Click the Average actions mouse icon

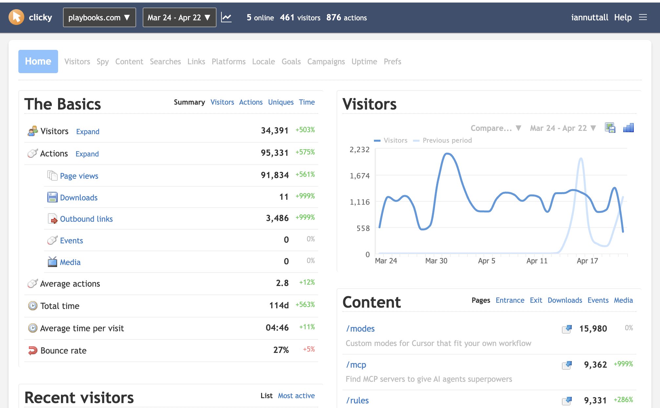(32, 283)
